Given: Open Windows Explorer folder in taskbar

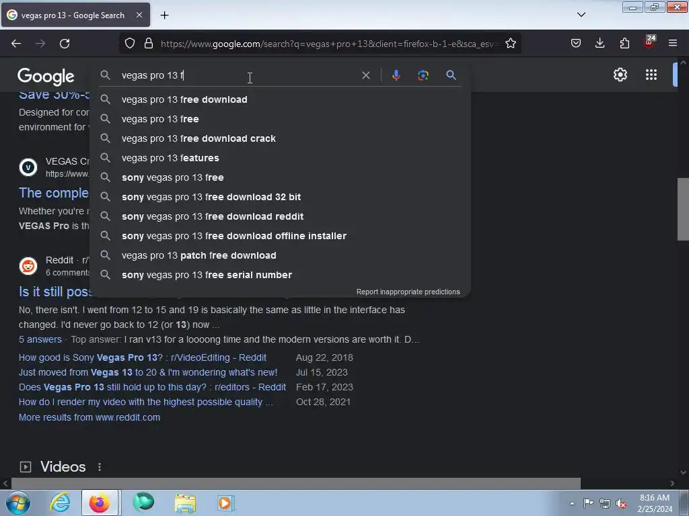Looking at the screenshot, I should coord(185,503).
